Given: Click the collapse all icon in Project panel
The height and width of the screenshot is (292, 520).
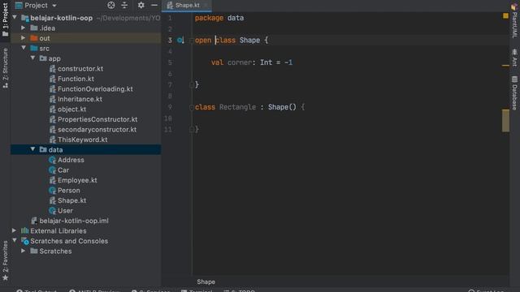Looking at the screenshot, I should click(x=124, y=5).
